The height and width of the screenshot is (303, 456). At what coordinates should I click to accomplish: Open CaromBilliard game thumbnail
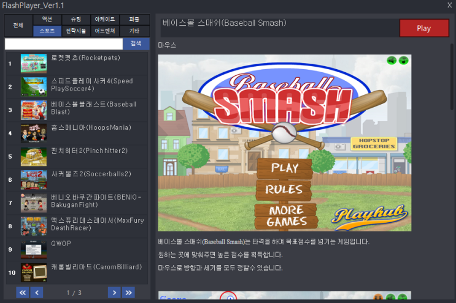click(34, 272)
